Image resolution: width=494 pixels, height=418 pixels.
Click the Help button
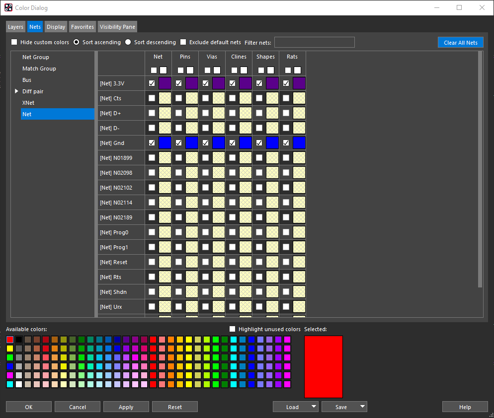465,407
